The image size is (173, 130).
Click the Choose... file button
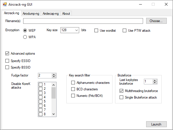click(156, 21)
